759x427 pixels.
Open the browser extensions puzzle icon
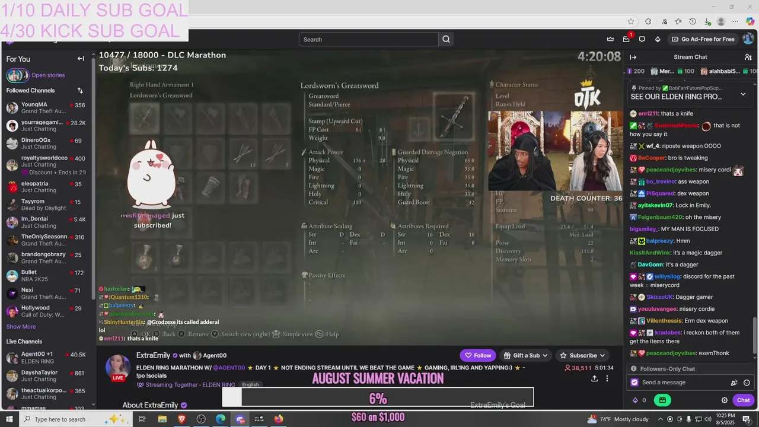(x=648, y=21)
